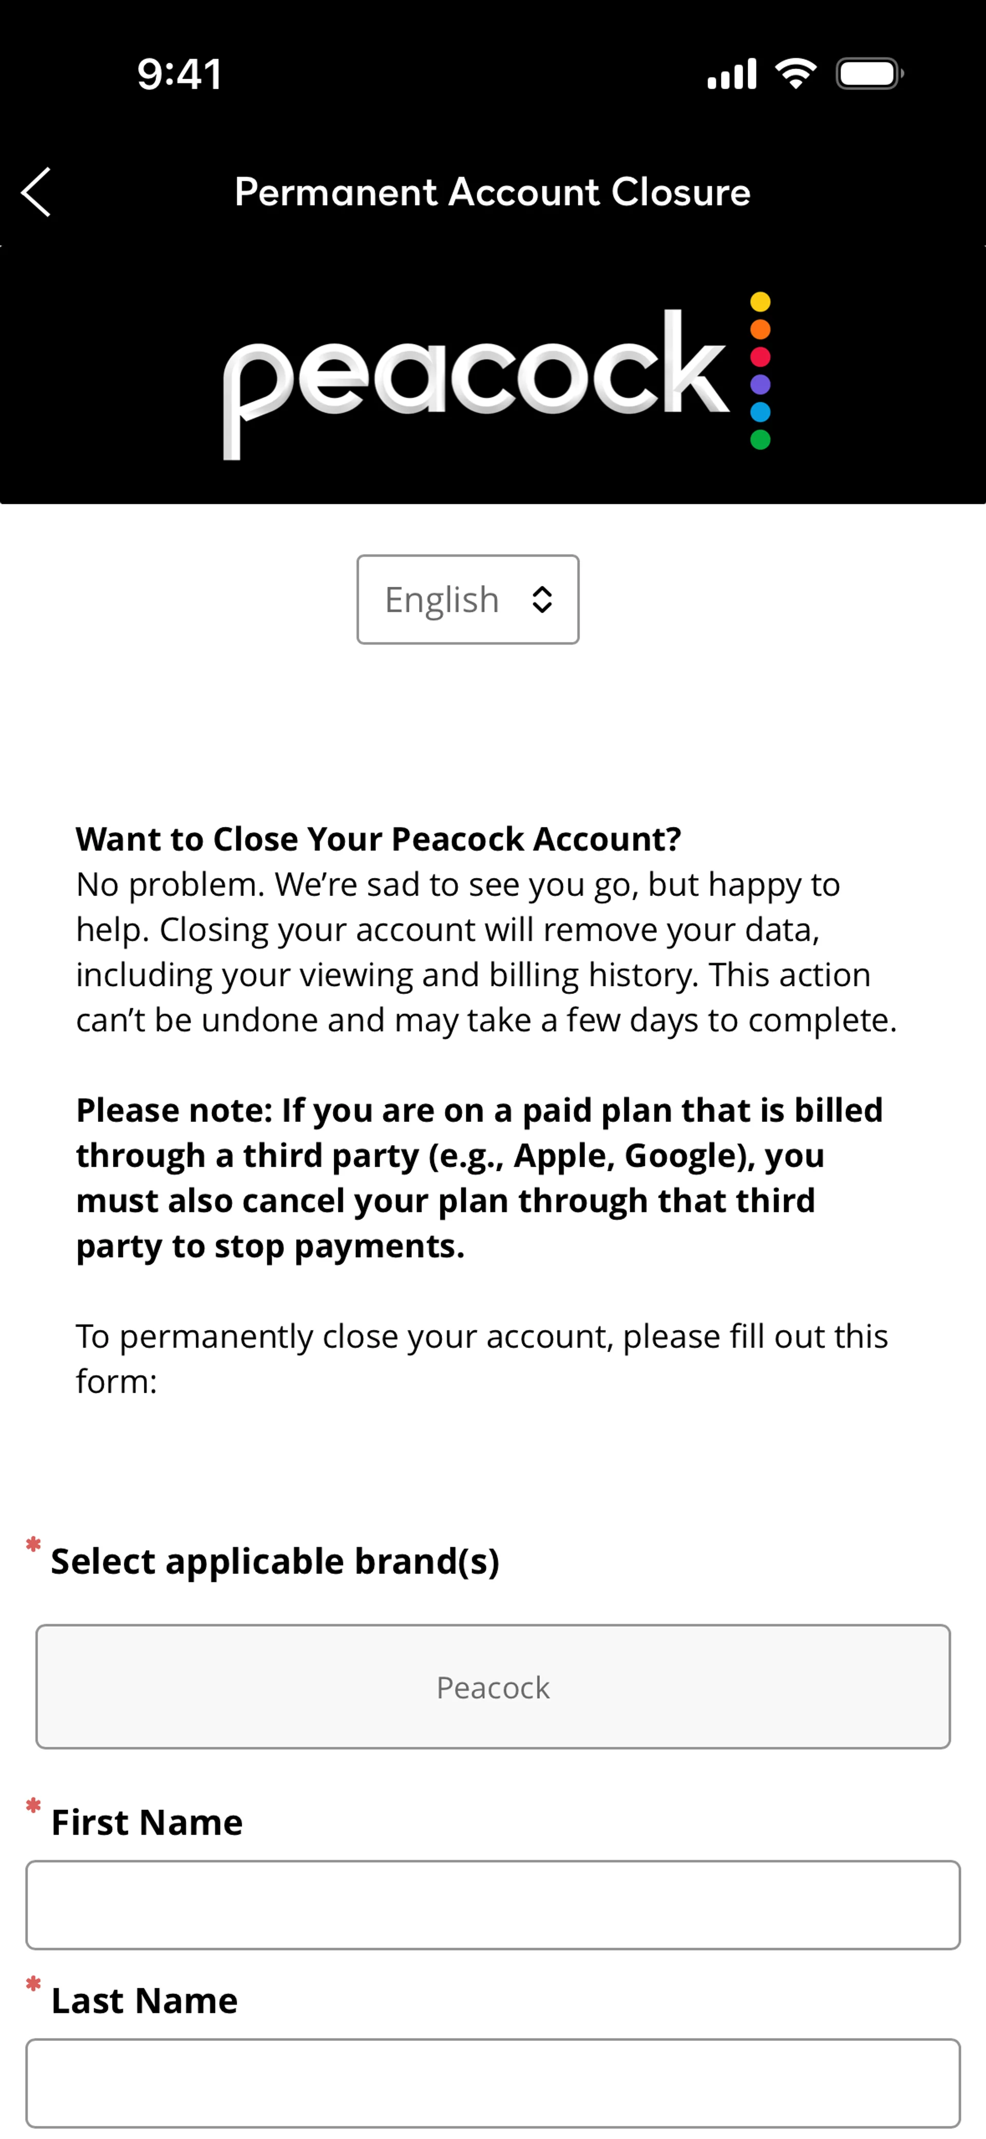This screenshot has width=986, height=2139.
Task: Click the "Want to Close Your Peacock Account?" heading
Action: point(378,839)
